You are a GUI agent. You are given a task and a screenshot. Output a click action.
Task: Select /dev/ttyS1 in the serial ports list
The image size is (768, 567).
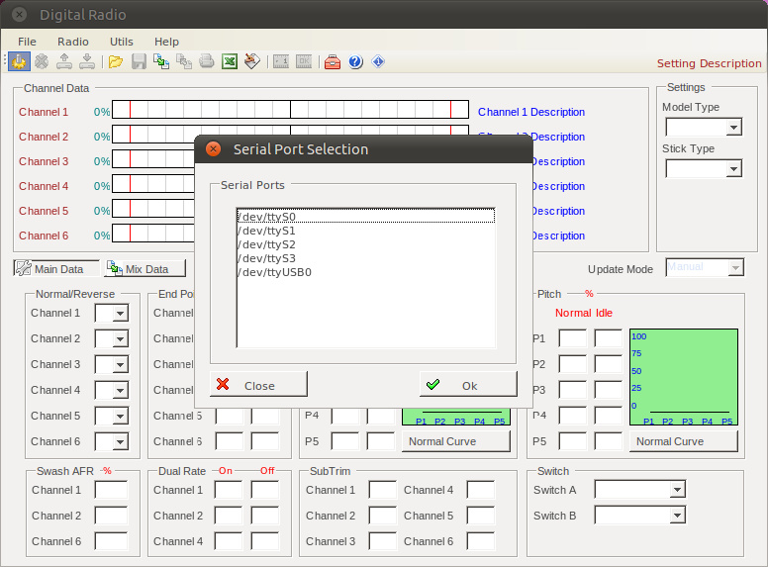tap(365, 231)
